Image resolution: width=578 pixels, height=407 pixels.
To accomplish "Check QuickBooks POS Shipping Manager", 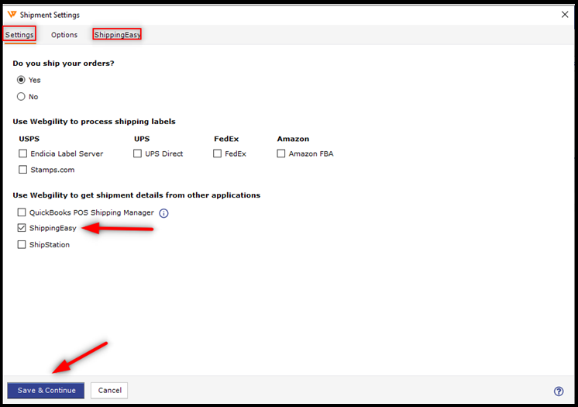I will point(22,212).
